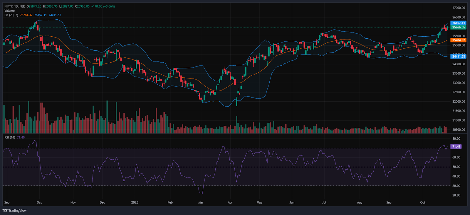This screenshot has width=470, height=215.
Task: Click the orange 25284.32 price axis tag
Action: (x=458, y=40)
